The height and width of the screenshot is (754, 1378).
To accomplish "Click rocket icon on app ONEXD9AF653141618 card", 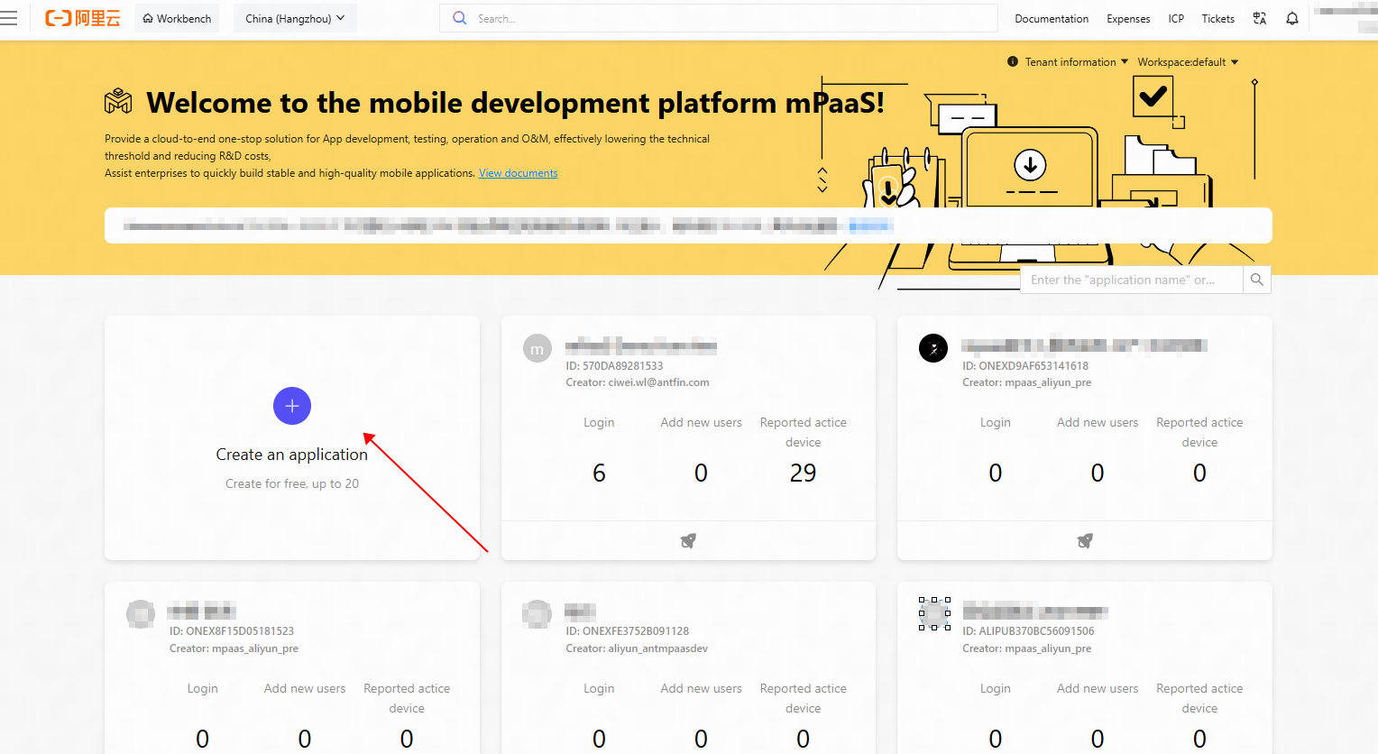I will tap(1085, 541).
